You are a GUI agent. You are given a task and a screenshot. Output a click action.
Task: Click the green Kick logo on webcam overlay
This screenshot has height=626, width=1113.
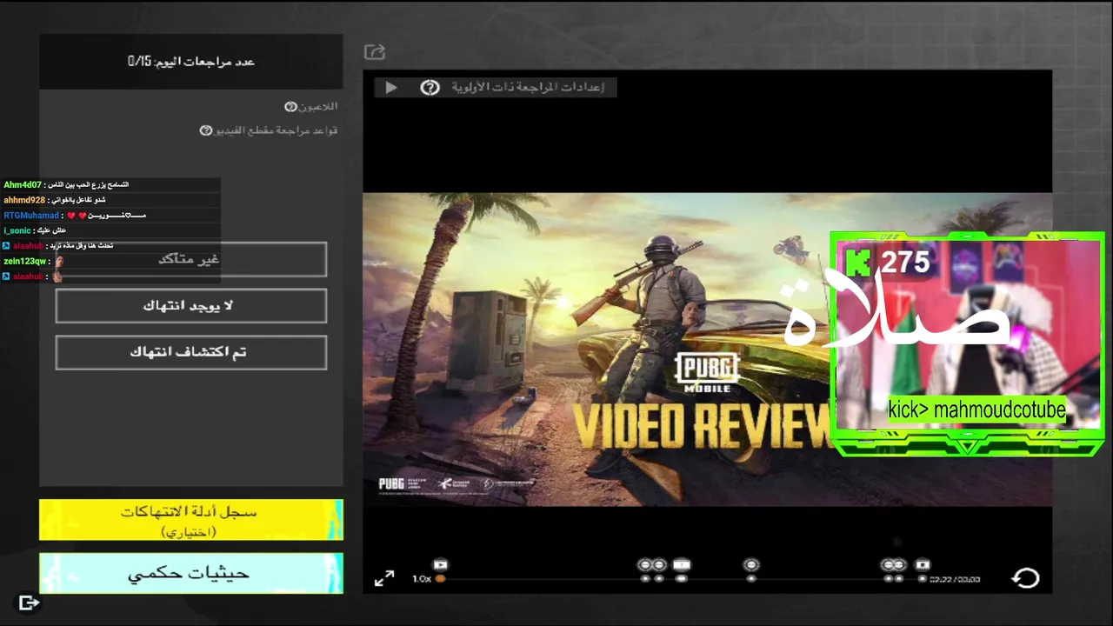pyautogui.click(x=859, y=262)
